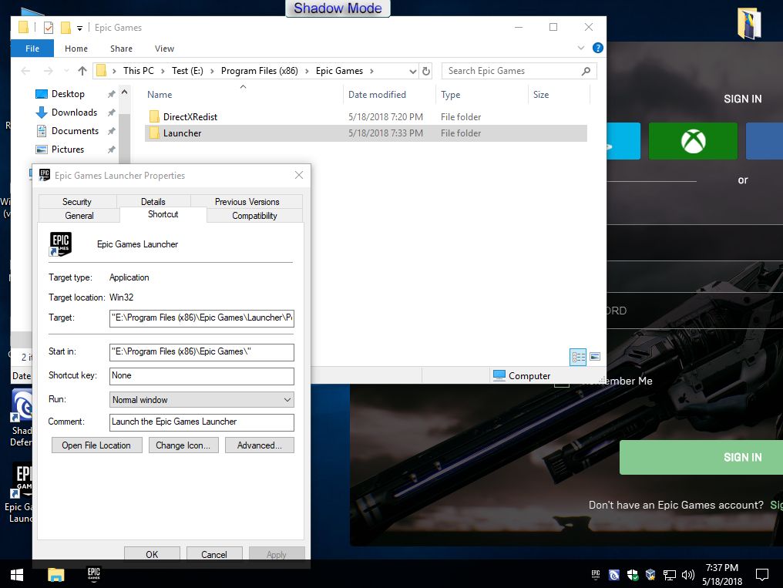Open recent locations dropdown arrow

pyautogui.click(x=66, y=71)
